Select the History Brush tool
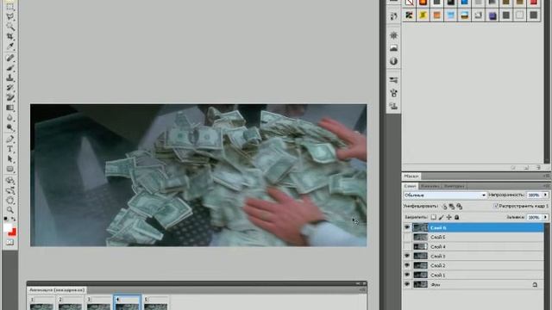The height and width of the screenshot is (310, 552). point(10,87)
